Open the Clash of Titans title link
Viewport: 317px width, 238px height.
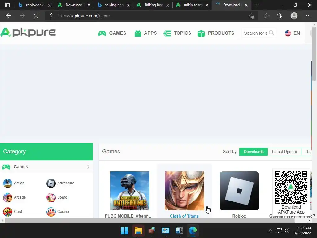point(185,216)
